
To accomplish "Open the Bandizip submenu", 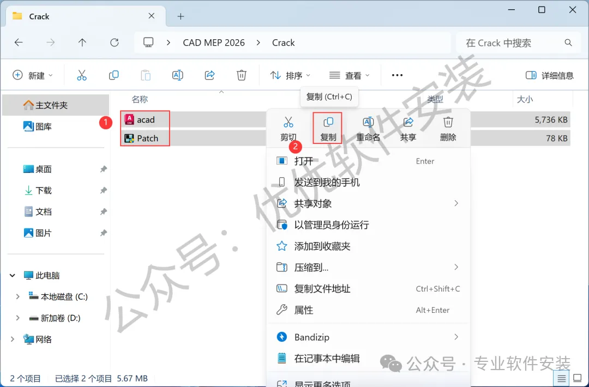I will 368,337.
